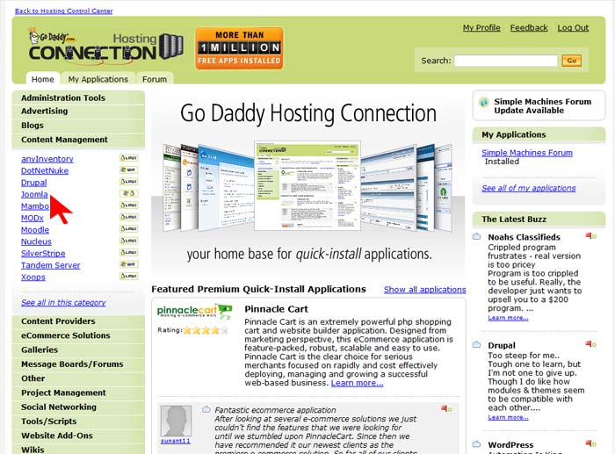The width and height of the screenshot is (615, 454).
Task: Click the Linux badge next to MODx
Action: [x=128, y=217]
